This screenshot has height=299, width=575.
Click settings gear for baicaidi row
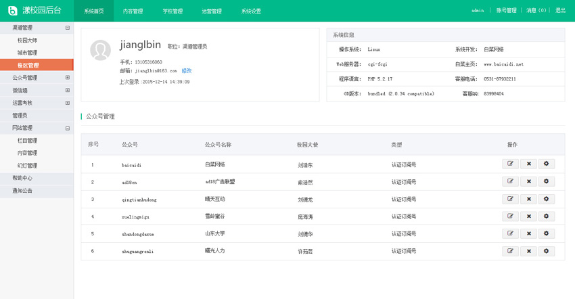click(x=547, y=164)
